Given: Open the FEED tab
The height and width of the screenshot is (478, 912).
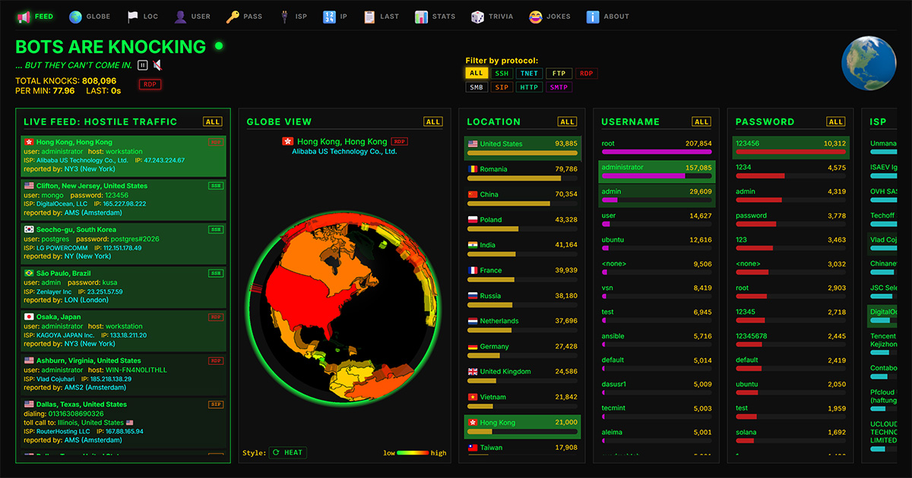Looking at the screenshot, I should (x=35, y=16).
